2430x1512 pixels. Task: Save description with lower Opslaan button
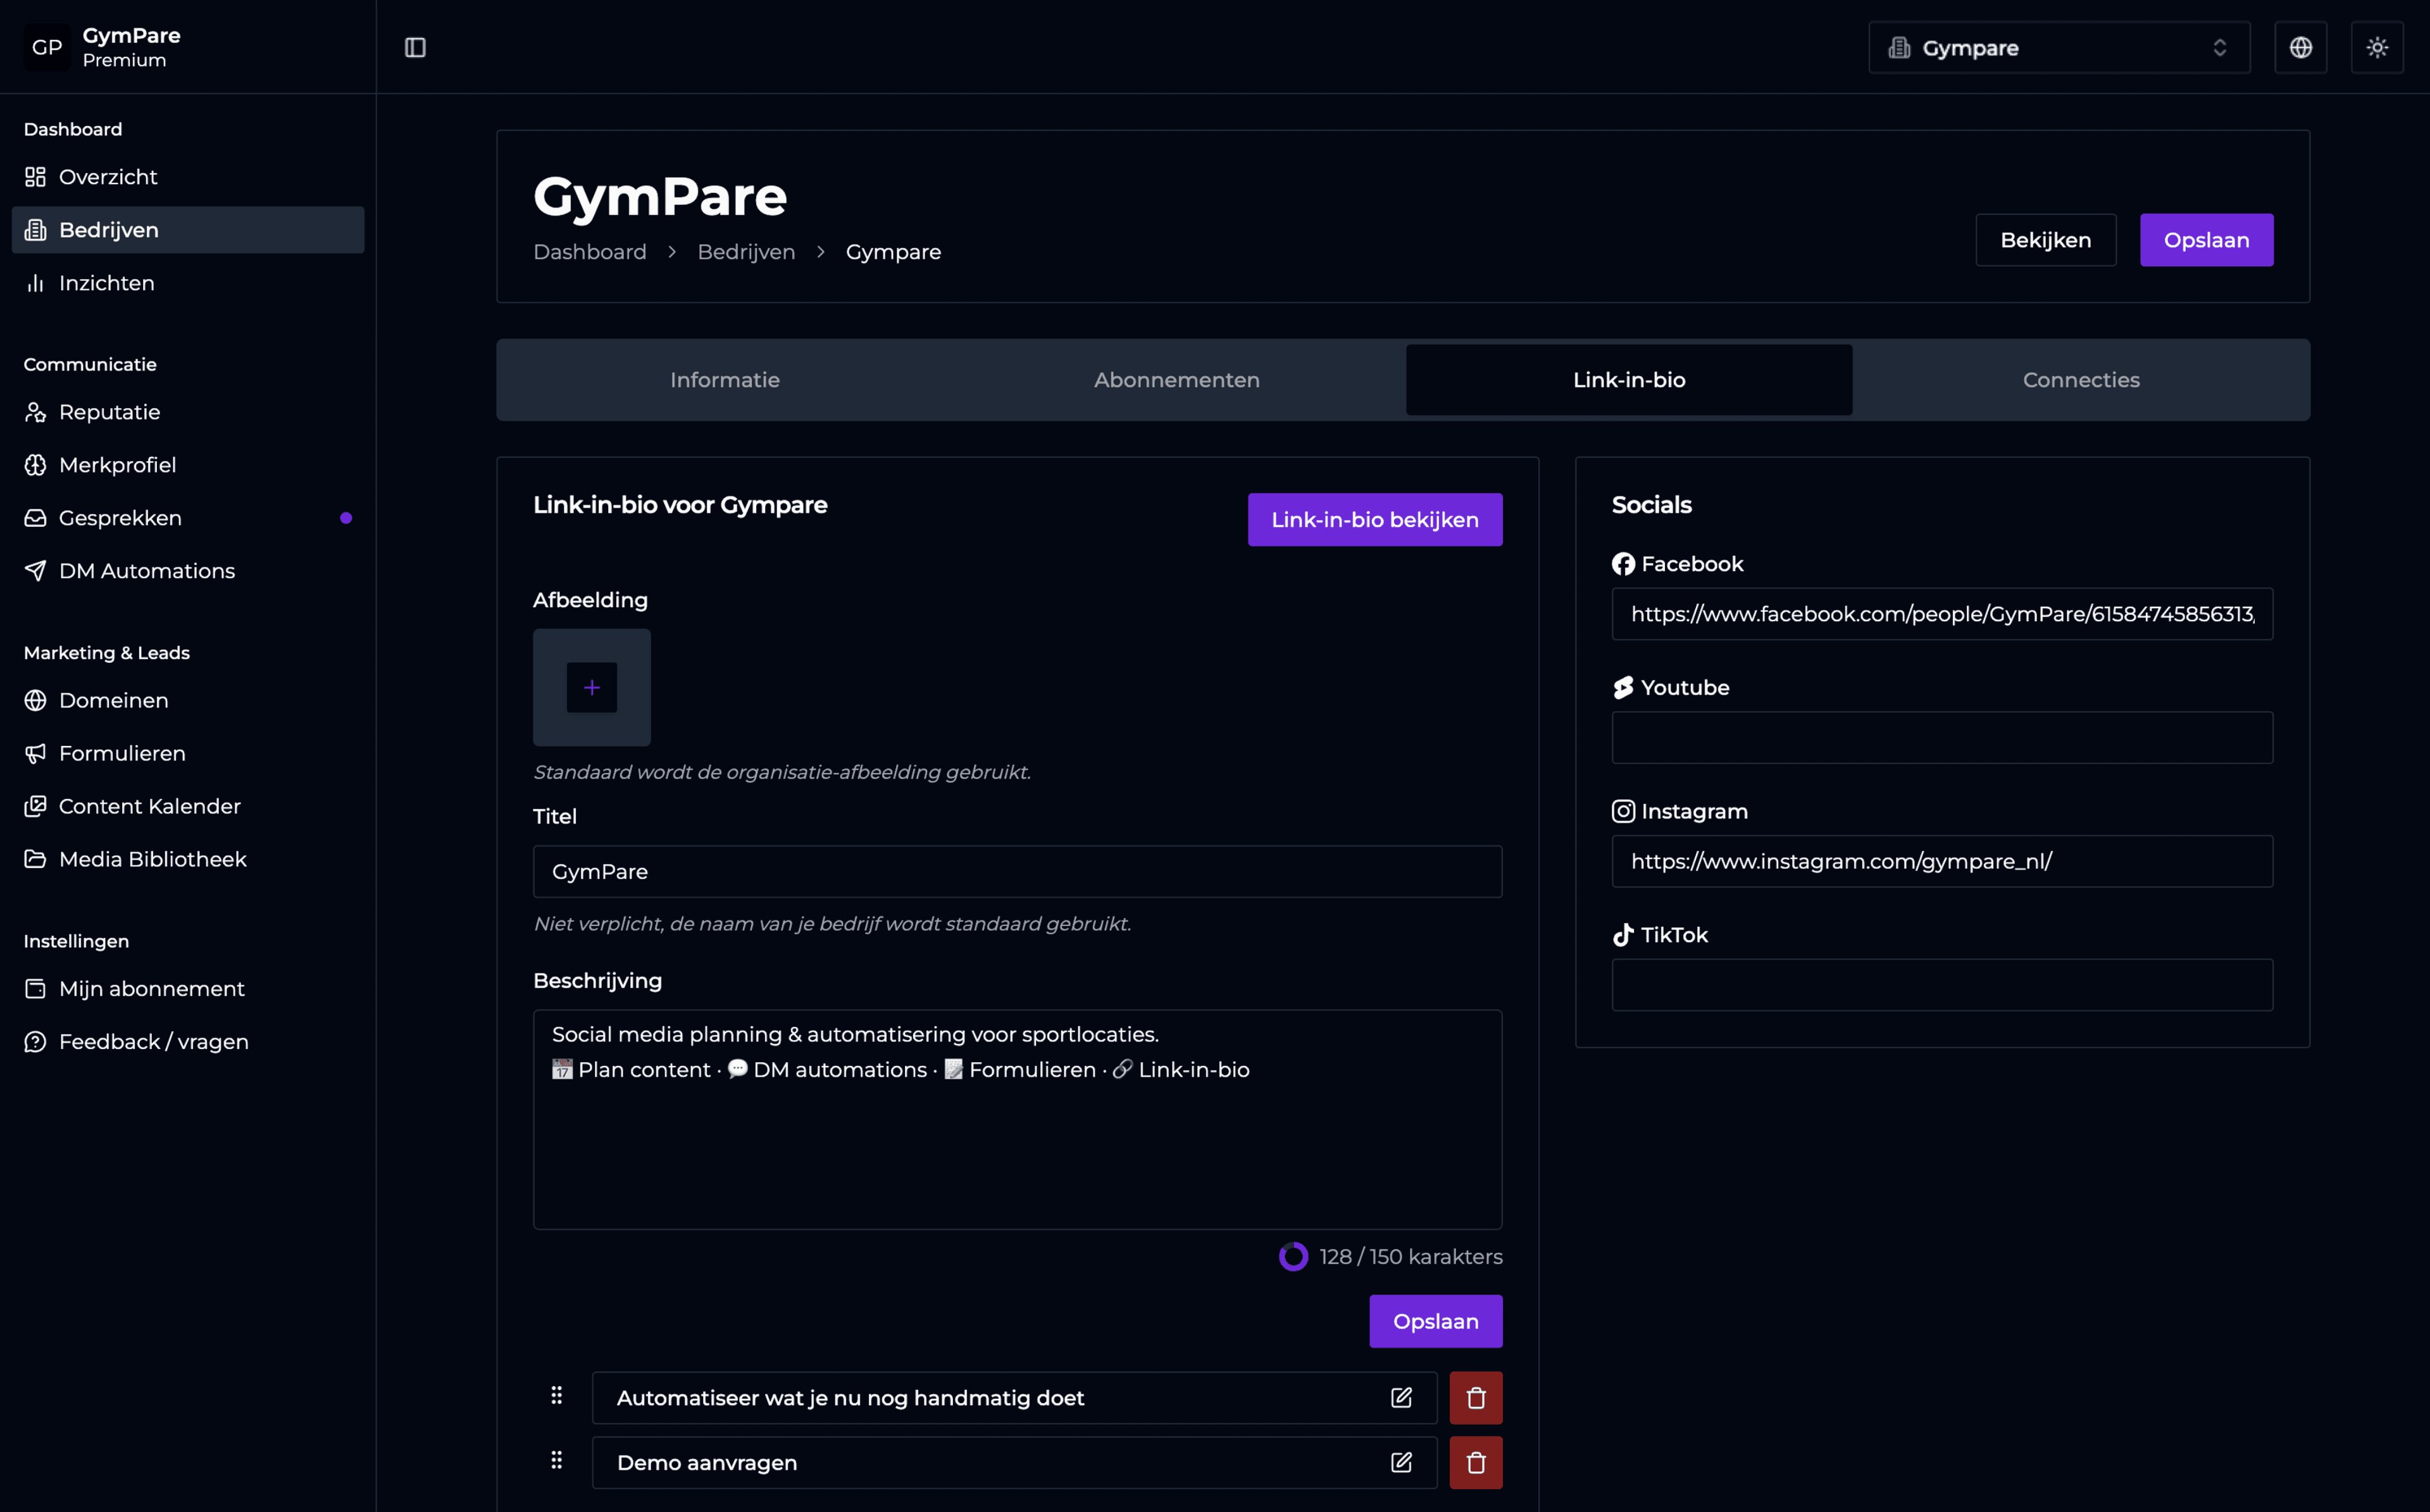click(1435, 1322)
